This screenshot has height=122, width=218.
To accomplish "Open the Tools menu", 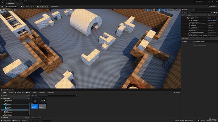I will (21, 1).
